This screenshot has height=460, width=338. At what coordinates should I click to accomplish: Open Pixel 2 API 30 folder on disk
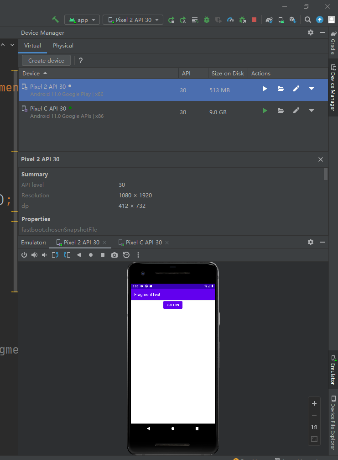click(x=281, y=89)
